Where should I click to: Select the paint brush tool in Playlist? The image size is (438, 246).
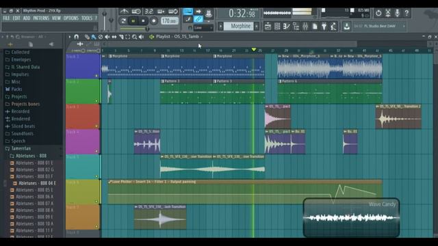(x=94, y=37)
